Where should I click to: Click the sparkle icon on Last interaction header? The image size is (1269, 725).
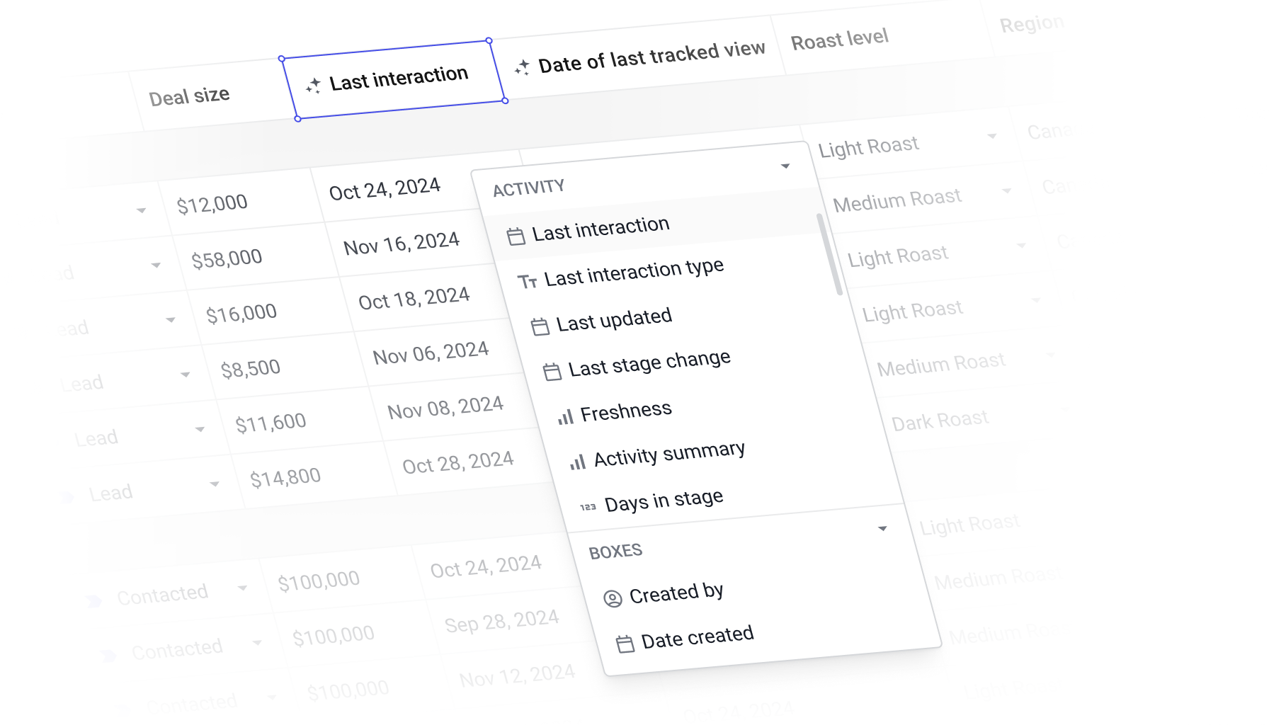pos(312,84)
